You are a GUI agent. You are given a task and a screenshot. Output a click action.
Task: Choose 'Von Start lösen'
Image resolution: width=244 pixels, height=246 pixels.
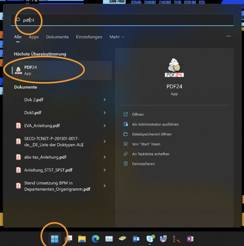[x=146, y=144]
